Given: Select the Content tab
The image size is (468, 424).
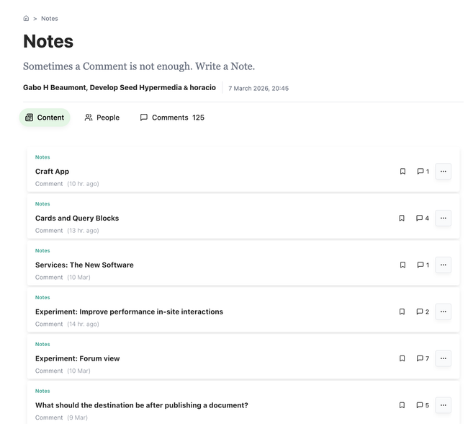Looking at the screenshot, I should pyautogui.click(x=45, y=118).
